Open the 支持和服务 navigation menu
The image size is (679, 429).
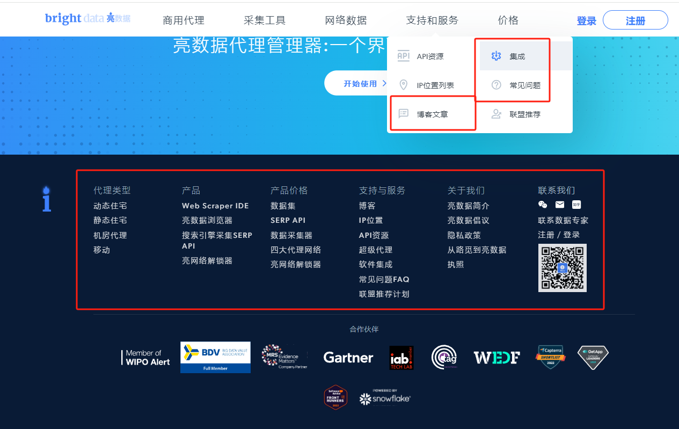433,20
